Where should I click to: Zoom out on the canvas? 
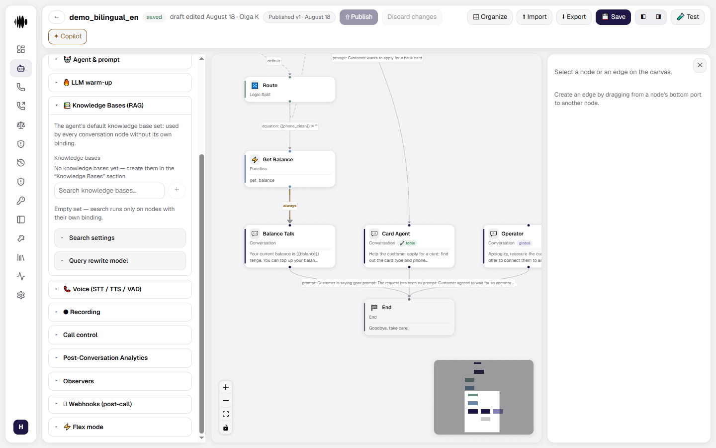[x=226, y=401]
